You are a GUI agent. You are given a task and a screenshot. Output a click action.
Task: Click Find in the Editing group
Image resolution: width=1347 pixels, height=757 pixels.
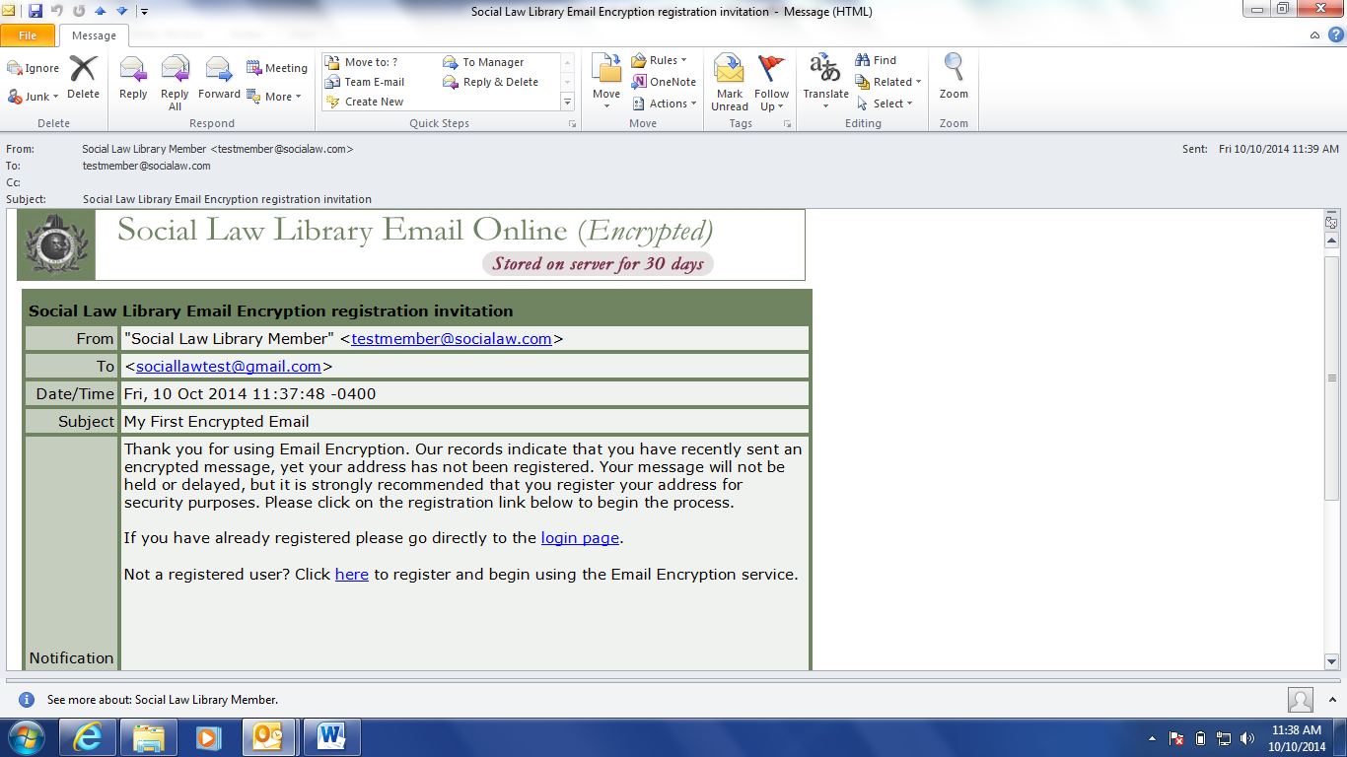coord(876,60)
